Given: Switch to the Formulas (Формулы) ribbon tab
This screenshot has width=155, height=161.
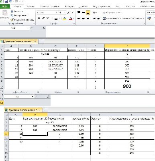Looking at the screenshot, I should [69, 6].
